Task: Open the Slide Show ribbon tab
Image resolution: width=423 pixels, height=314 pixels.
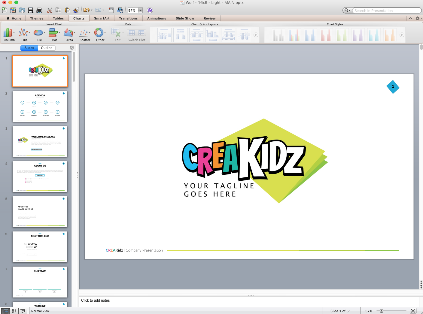Action: pos(185,18)
